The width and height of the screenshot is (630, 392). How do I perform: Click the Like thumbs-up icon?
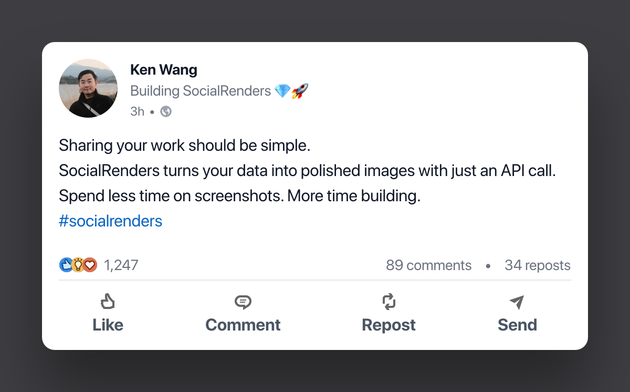[x=108, y=301]
